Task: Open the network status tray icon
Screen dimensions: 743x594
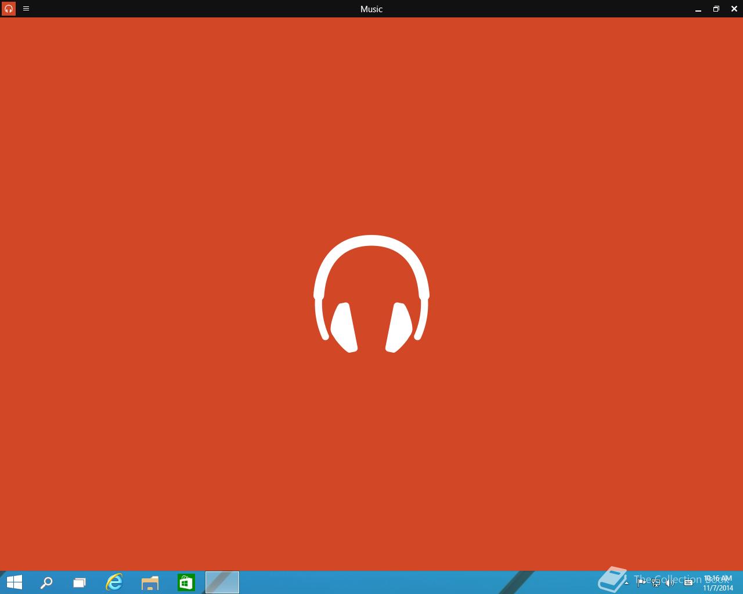Action: (656, 582)
